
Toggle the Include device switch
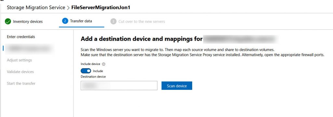(86, 71)
